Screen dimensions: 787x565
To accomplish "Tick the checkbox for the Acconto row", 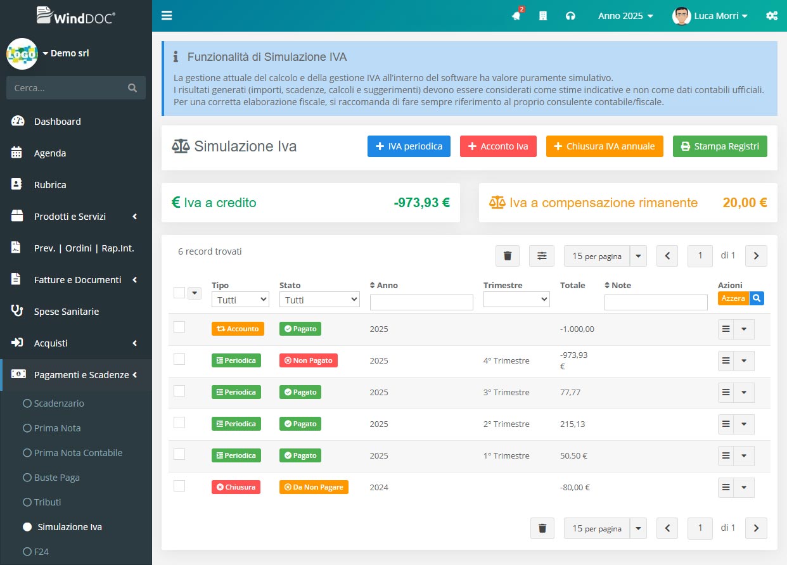I will click(179, 327).
